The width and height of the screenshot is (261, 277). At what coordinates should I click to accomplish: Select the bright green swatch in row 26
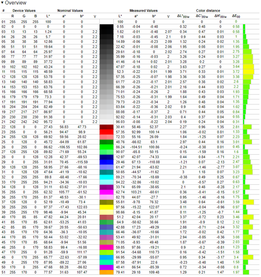(106, 147)
